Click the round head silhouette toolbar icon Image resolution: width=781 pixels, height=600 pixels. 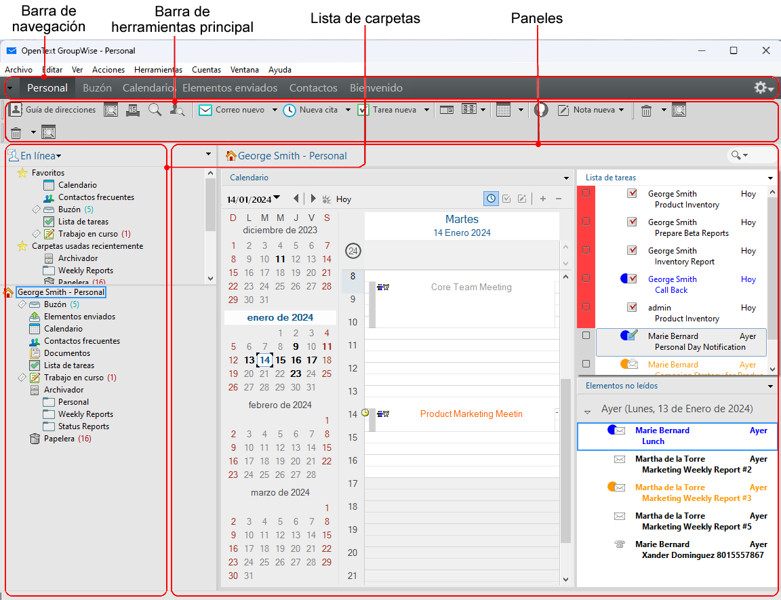541,110
